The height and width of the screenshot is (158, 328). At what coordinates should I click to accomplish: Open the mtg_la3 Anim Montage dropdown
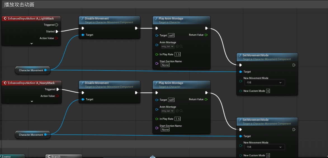tap(168, 46)
